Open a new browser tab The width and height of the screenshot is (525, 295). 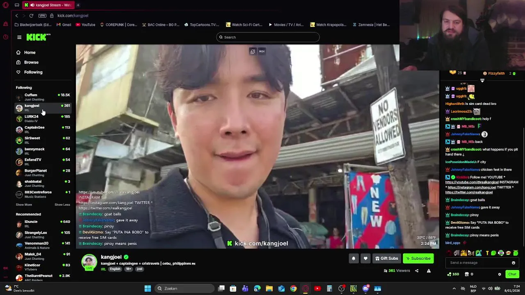click(78, 5)
